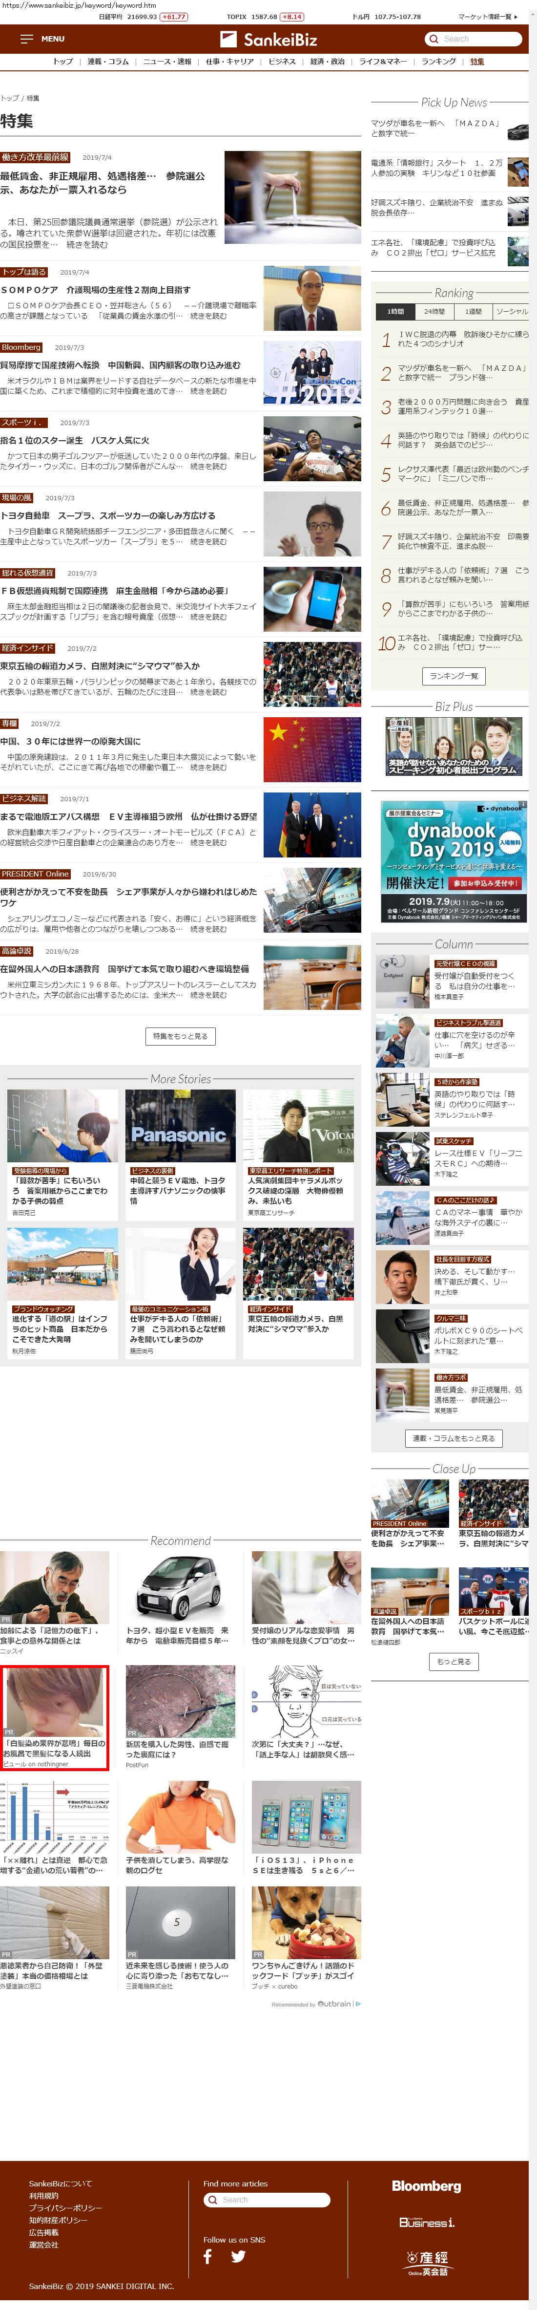Switch ranking to the 24時間 tab

click(434, 311)
